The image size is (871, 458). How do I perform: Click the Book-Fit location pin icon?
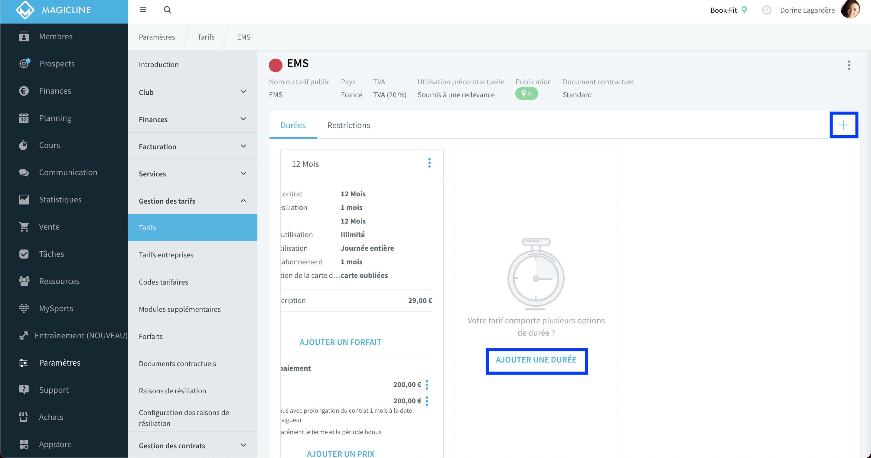[744, 10]
